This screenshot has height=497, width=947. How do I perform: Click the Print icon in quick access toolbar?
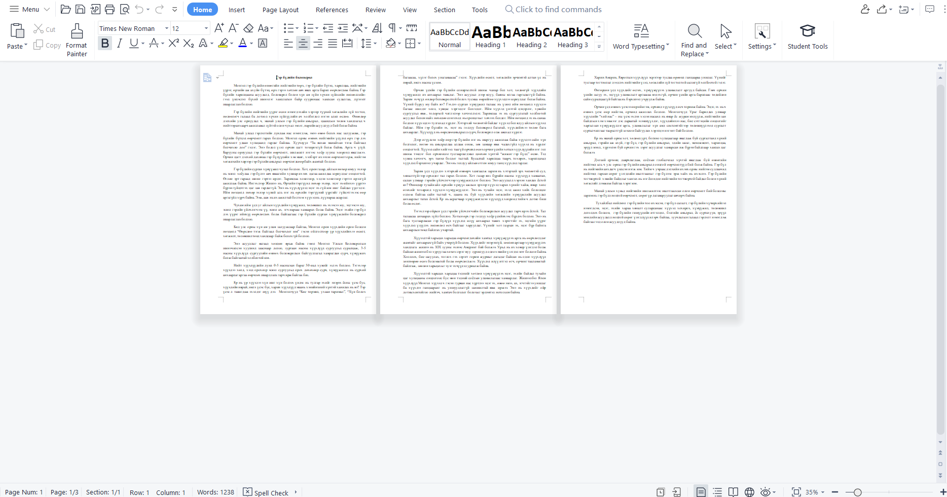(x=110, y=9)
